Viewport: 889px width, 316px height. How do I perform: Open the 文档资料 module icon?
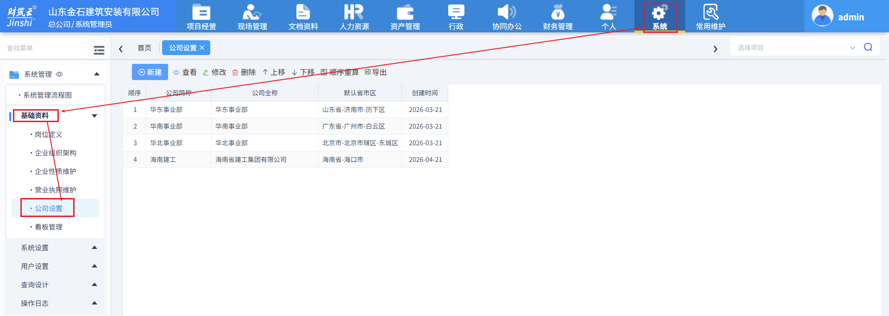303,17
